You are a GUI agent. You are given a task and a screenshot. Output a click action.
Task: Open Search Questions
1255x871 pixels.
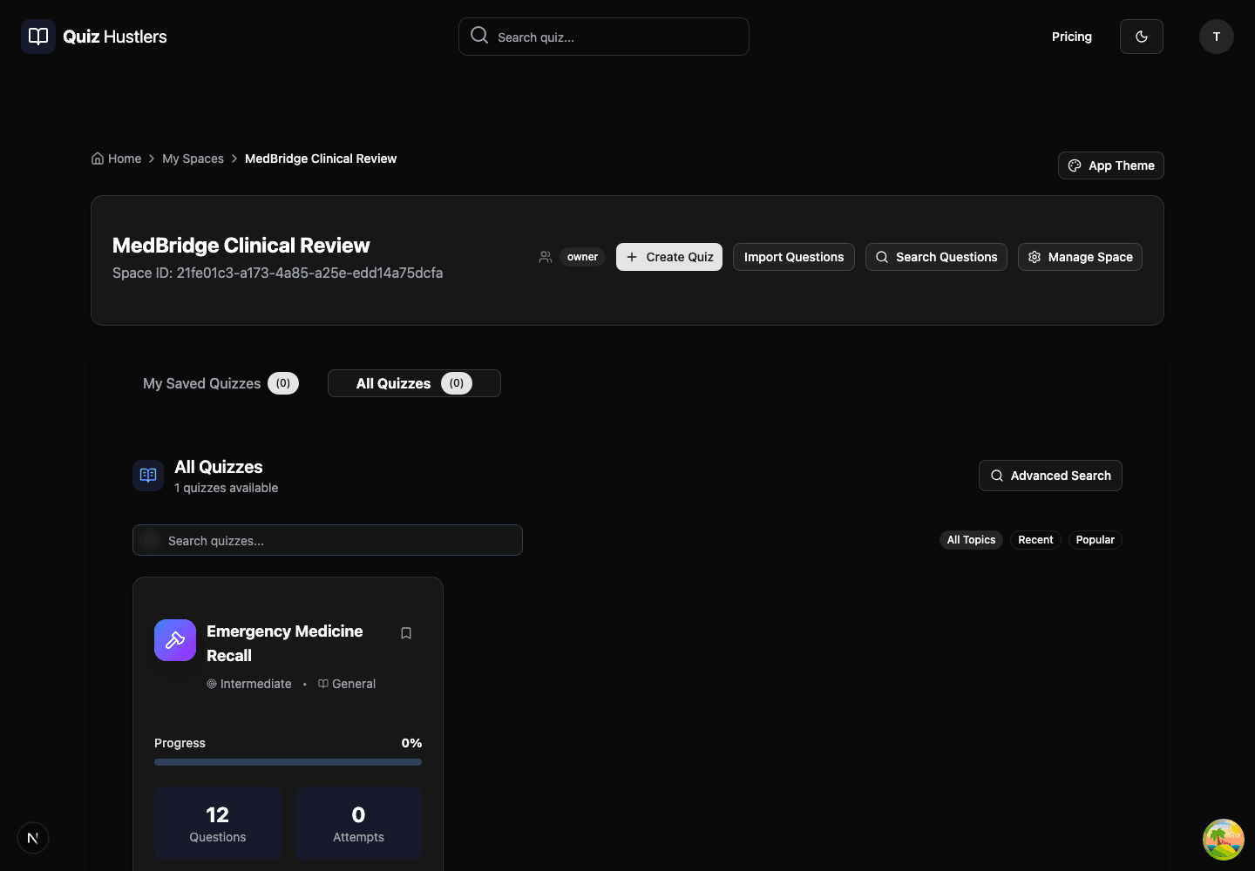[936, 257]
